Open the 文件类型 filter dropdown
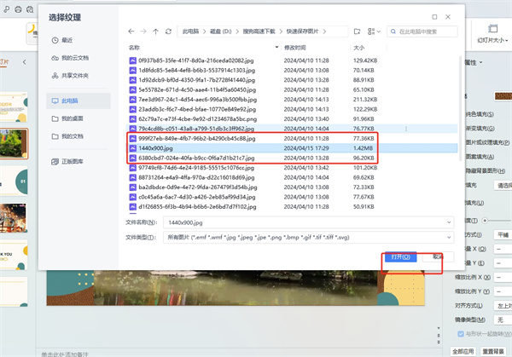This screenshot has height=357, width=512. pyautogui.click(x=308, y=238)
